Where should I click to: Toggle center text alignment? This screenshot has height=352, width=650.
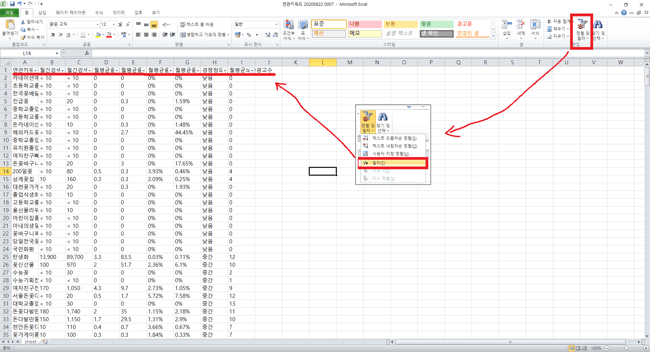(146, 35)
